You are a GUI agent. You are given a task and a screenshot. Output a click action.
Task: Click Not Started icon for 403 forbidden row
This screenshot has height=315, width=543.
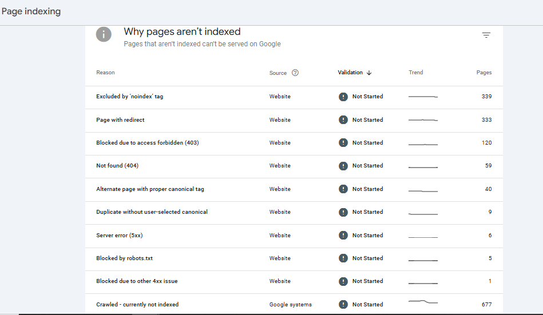point(343,142)
